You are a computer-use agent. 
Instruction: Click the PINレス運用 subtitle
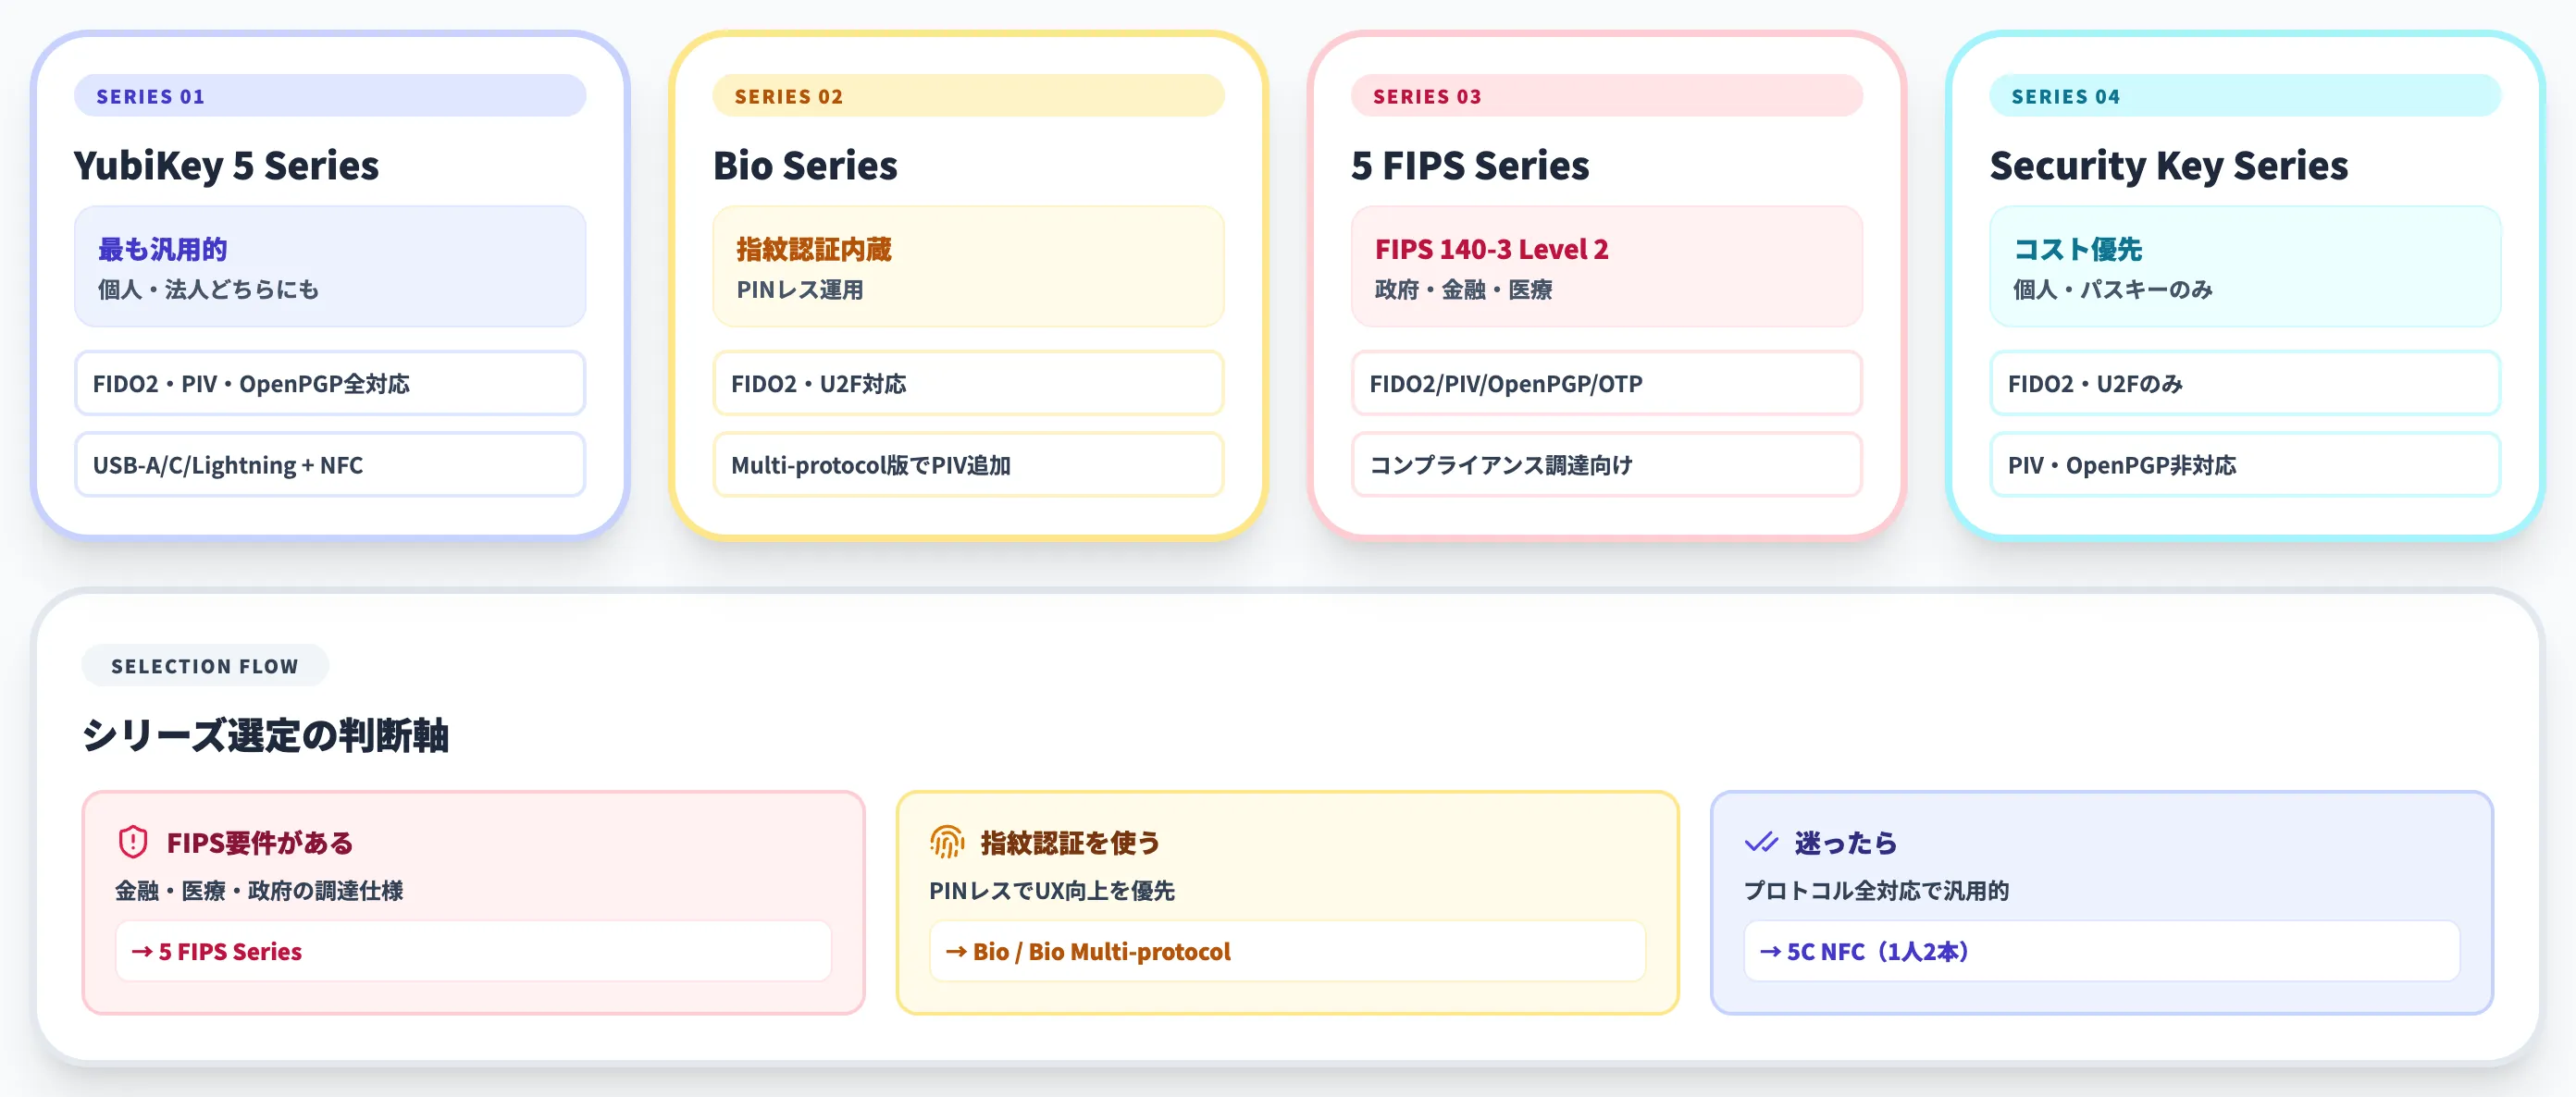[x=800, y=290]
